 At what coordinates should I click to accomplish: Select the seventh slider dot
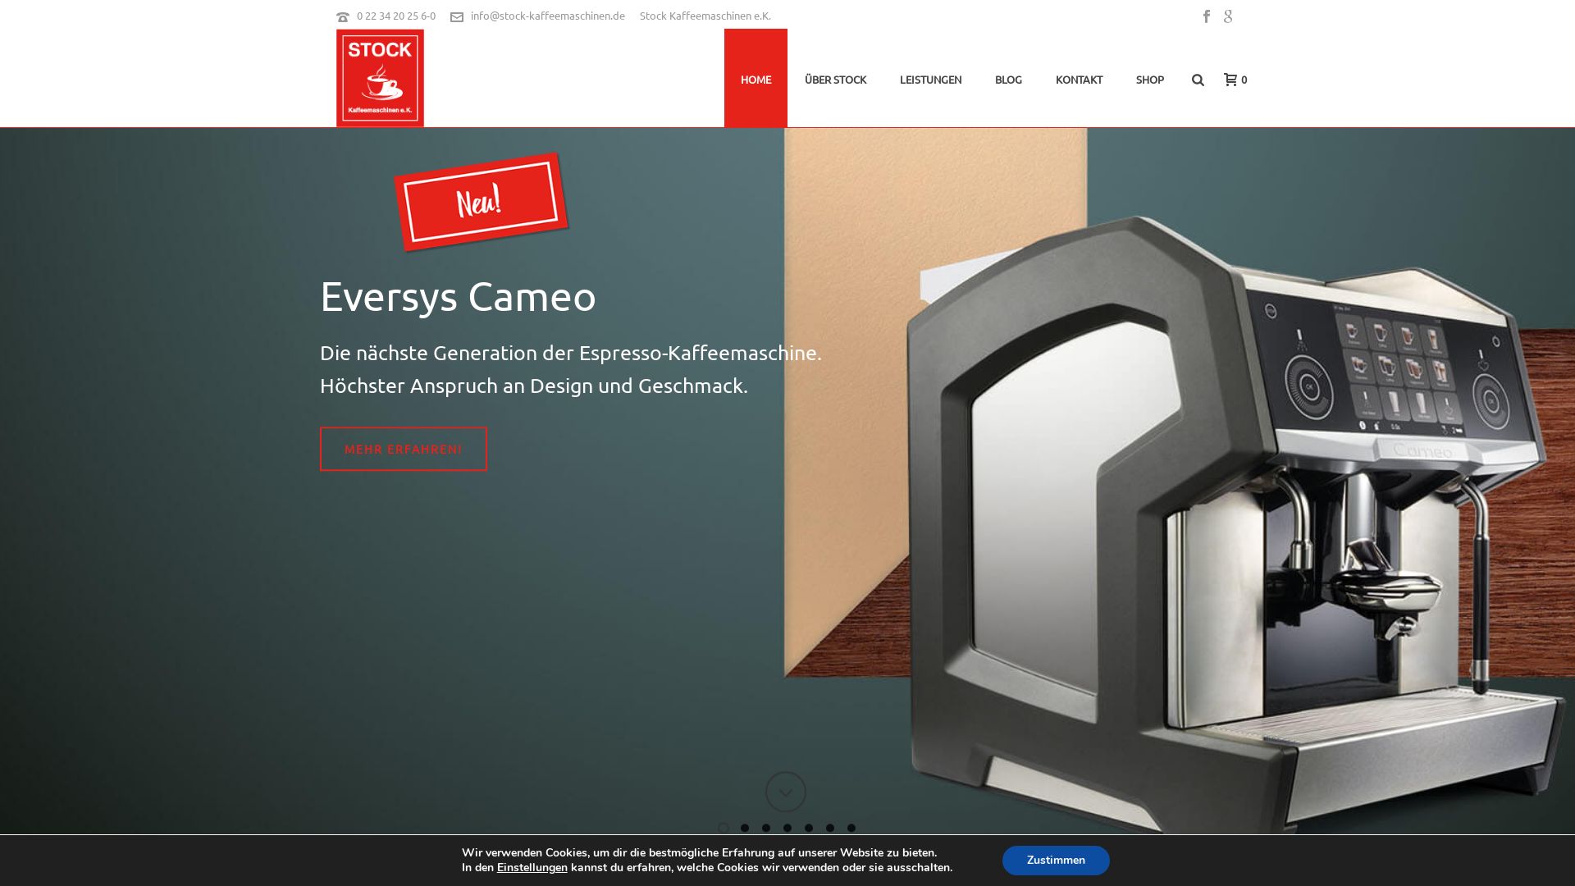851,828
